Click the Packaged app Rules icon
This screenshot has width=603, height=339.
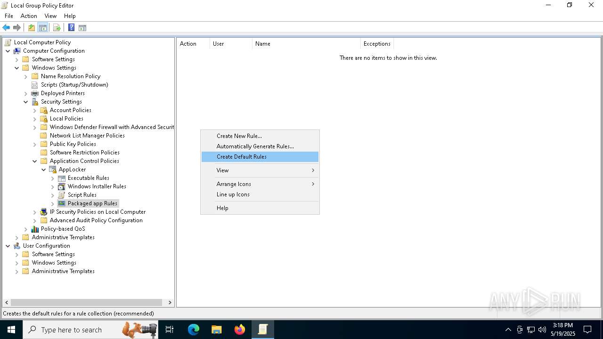pos(61,203)
